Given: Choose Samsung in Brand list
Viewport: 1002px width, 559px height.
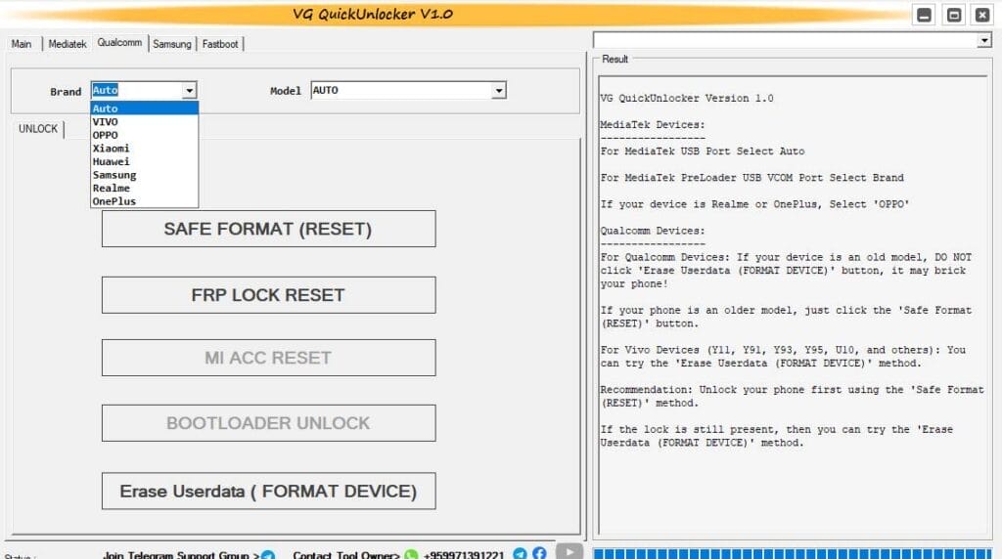Looking at the screenshot, I should pos(145,175).
